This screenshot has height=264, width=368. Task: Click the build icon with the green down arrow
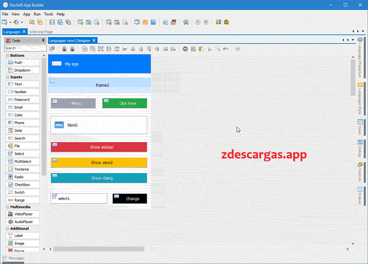(x=218, y=22)
